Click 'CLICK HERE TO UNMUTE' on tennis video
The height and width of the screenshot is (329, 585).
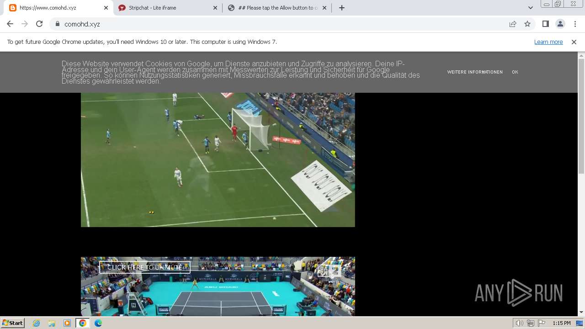point(145,267)
